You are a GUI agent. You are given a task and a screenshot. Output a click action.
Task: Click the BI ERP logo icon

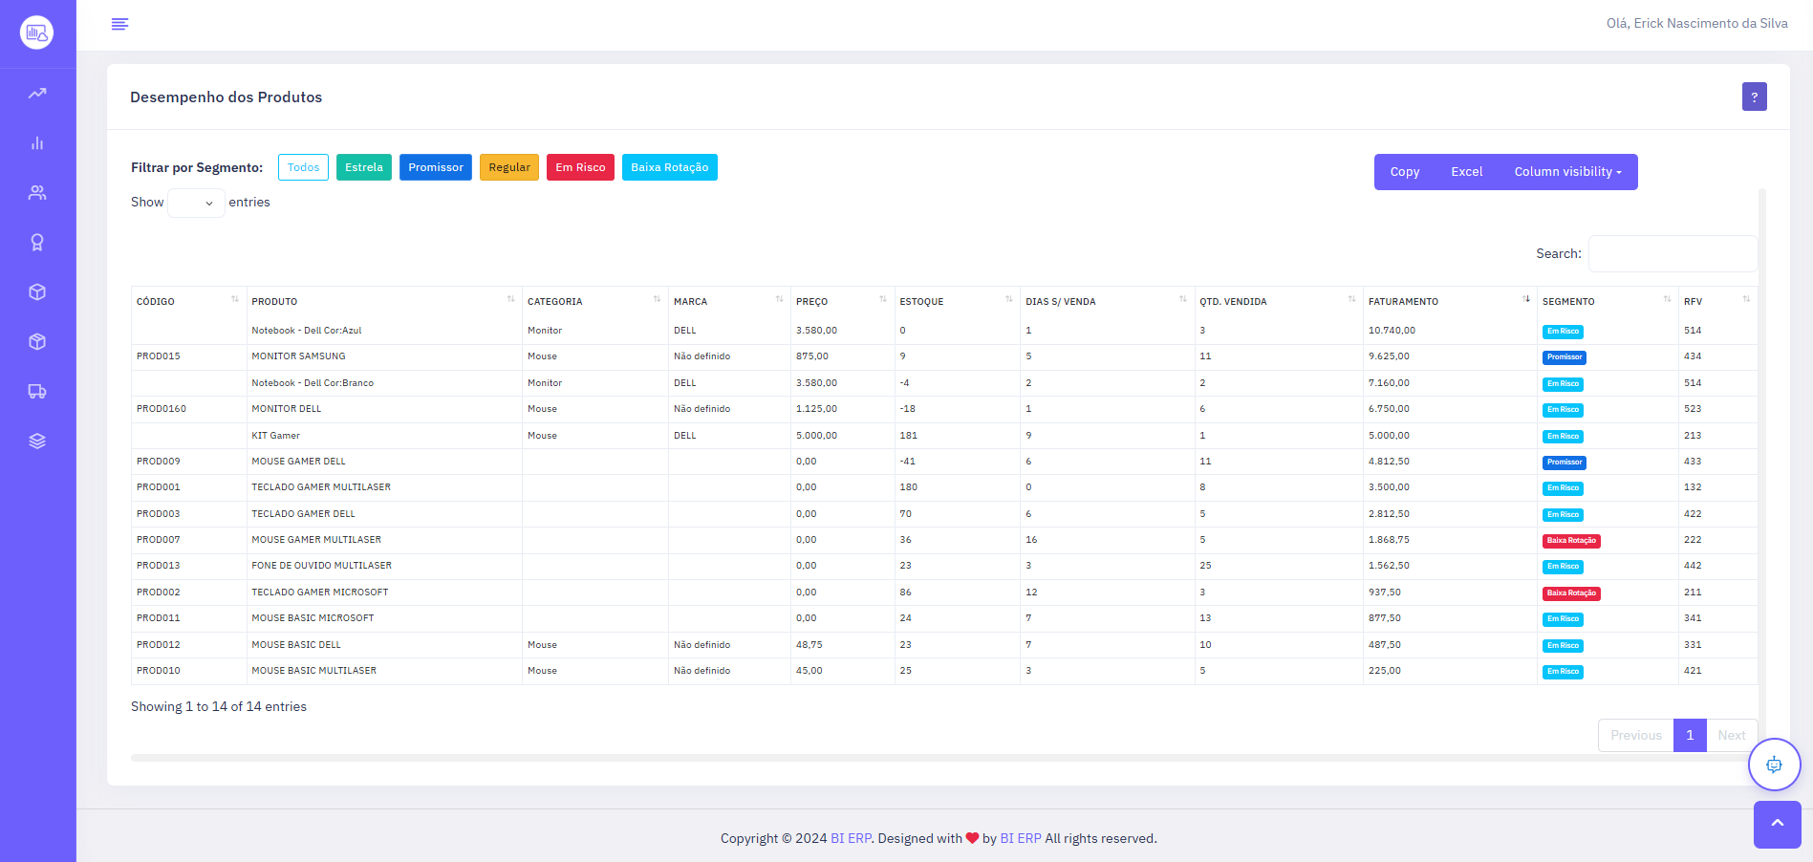[37, 32]
